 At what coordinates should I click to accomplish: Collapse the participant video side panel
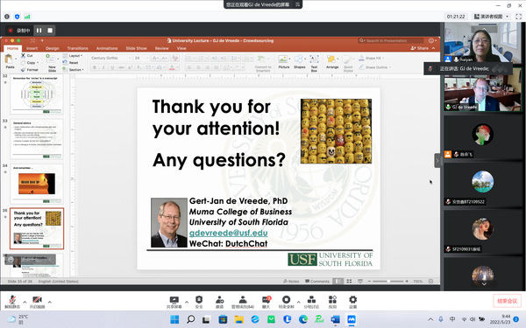pos(437,161)
